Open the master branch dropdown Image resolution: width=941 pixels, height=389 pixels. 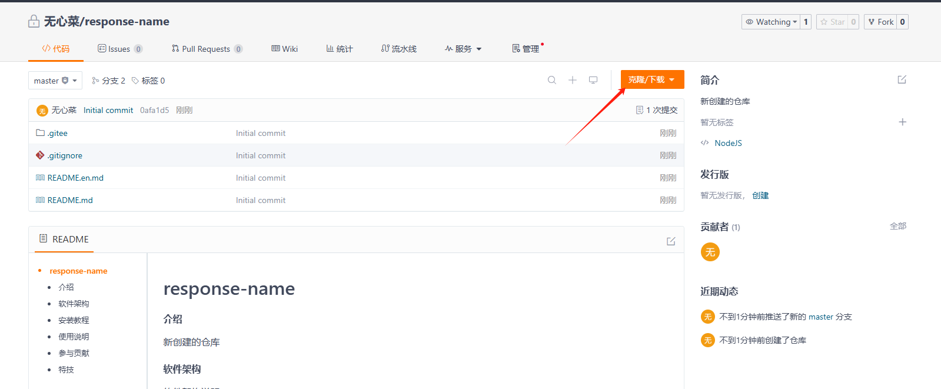coord(55,81)
